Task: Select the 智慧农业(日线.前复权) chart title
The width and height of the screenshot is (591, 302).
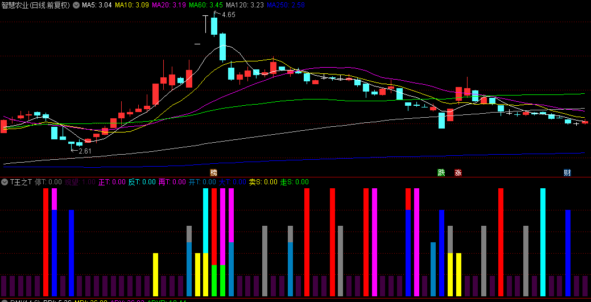Action: 36,5
